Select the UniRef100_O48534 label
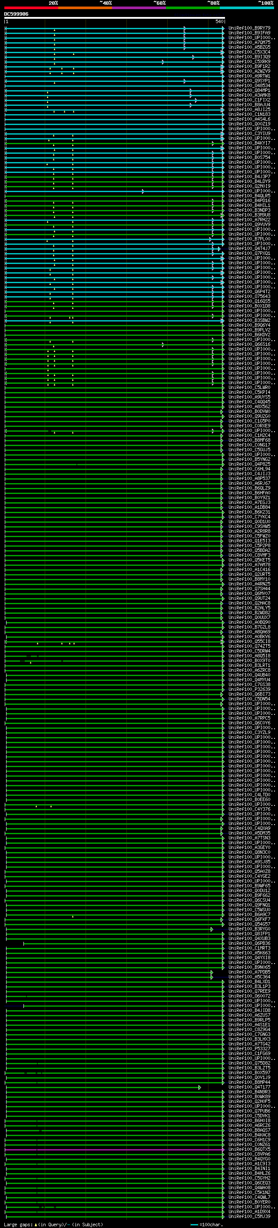 point(249,86)
